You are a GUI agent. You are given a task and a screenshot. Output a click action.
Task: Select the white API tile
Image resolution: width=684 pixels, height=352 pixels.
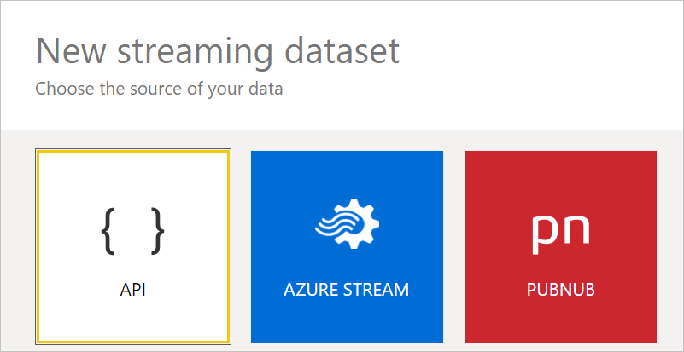point(132,247)
